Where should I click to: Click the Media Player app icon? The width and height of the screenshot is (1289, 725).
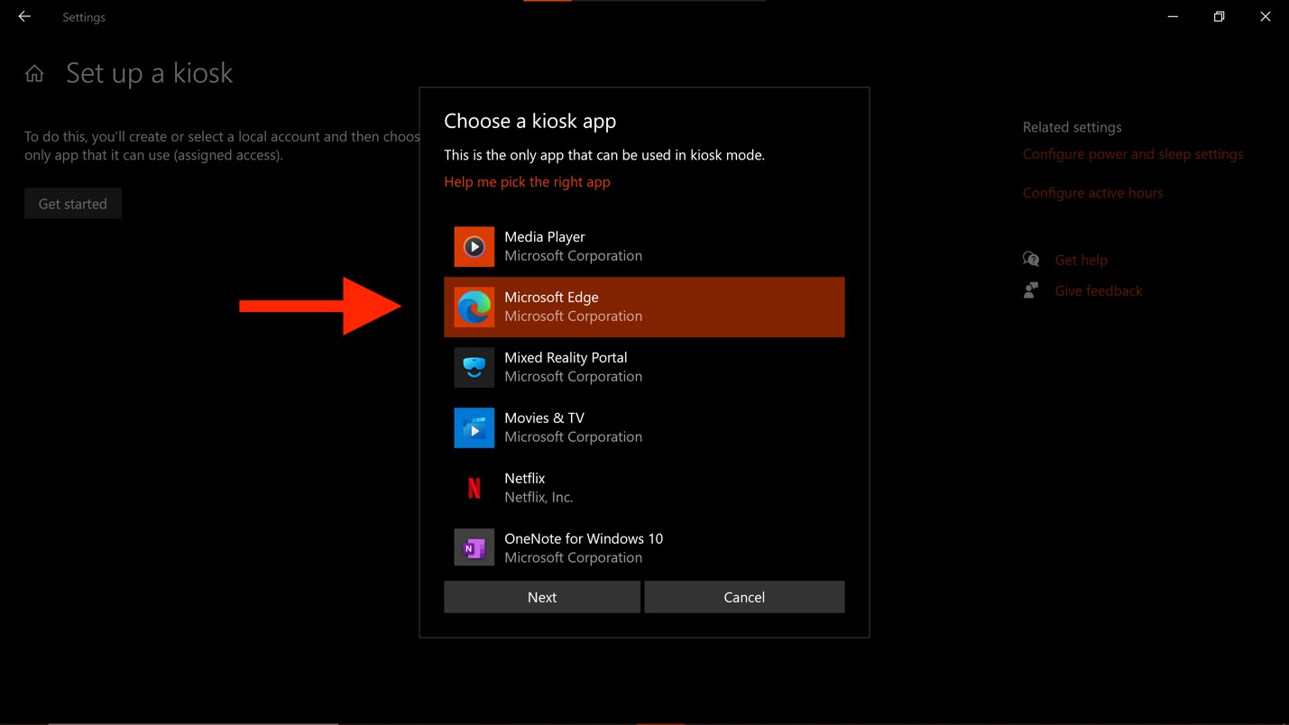pyautogui.click(x=474, y=247)
